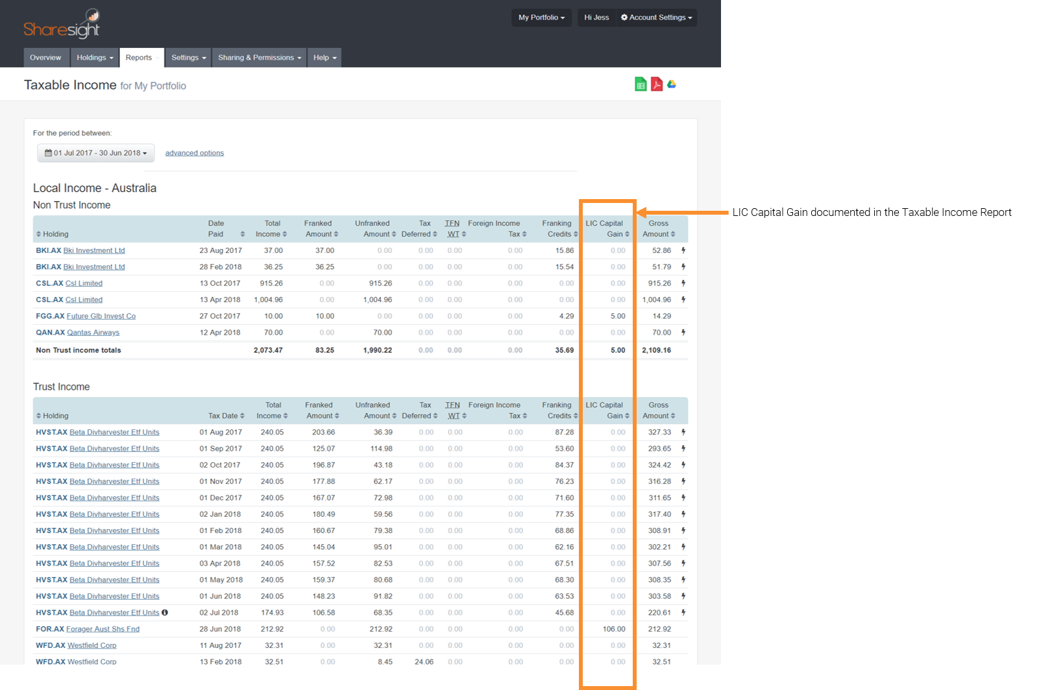Open the 01 Jul 2017 - 30 Jun 2018 date picker
The image size is (1039, 690).
click(x=96, y=153)
